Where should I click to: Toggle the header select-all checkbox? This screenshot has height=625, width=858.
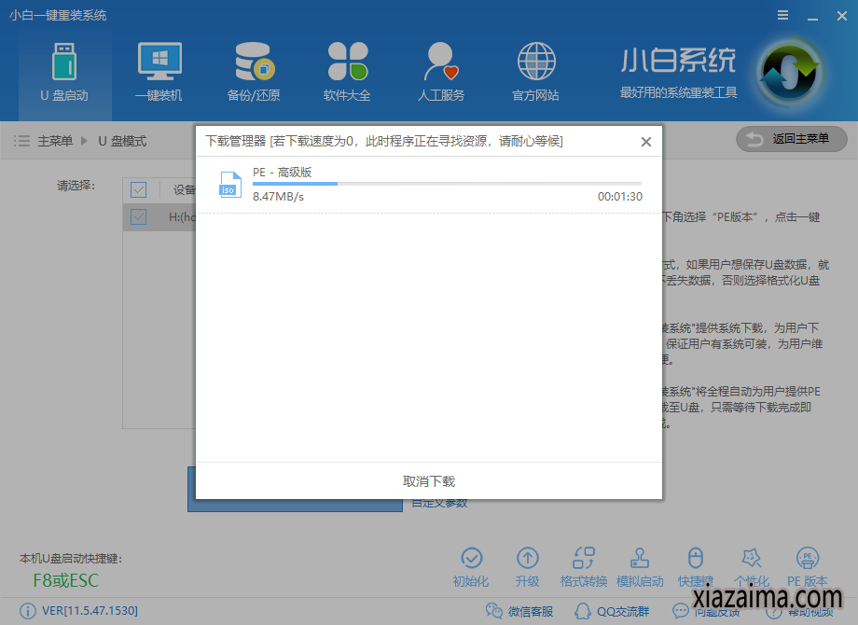click(138, 190)
